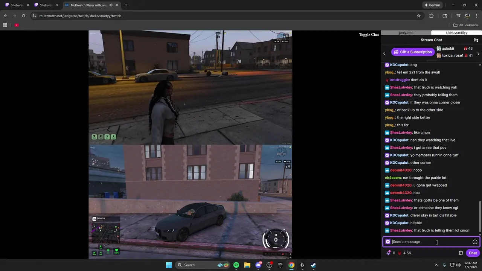Open the community users list icon
482x271 pixels.
[476, 40]
